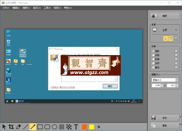Open the 文件(F) menu

coord(6,8)
